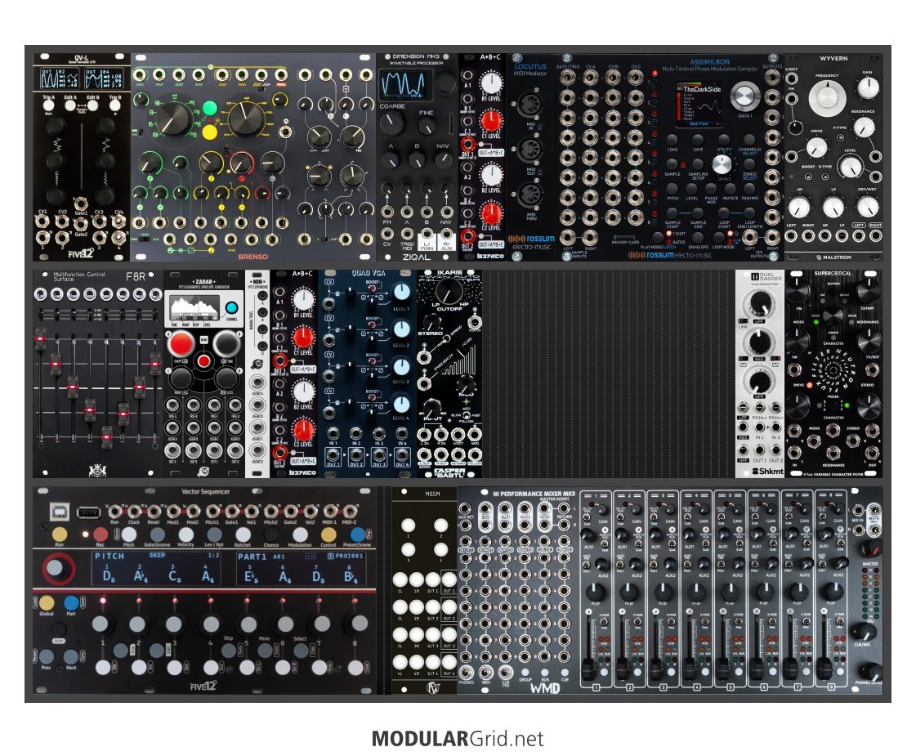The width and height of the screenshot is (916, 756).
Task: Click the yellow lit button on Brenso
Action: click(x=210, y=132)
